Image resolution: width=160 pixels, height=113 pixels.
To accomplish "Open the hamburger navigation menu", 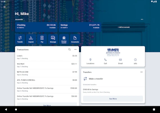I will [x=4, y=7].
